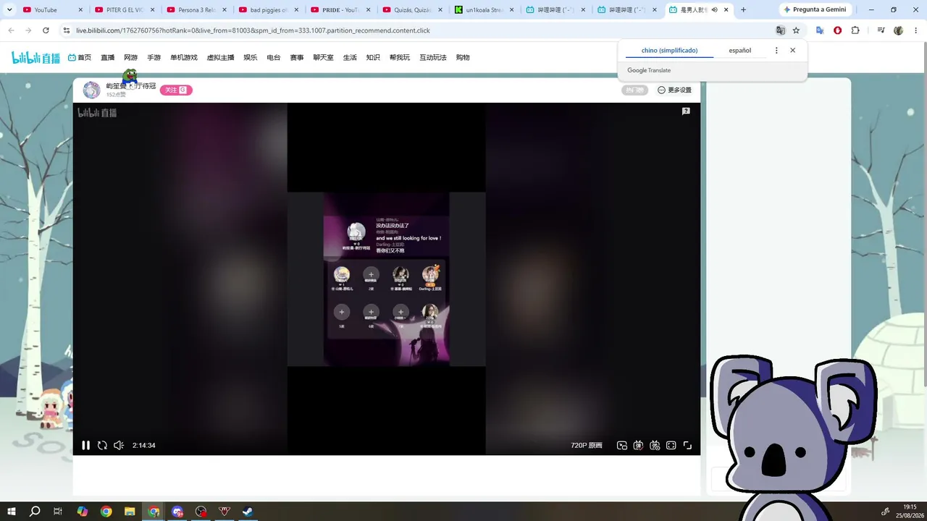Select 直播 in the navigation bar
This screenshot has width=927, height=521.
point(108,58)
